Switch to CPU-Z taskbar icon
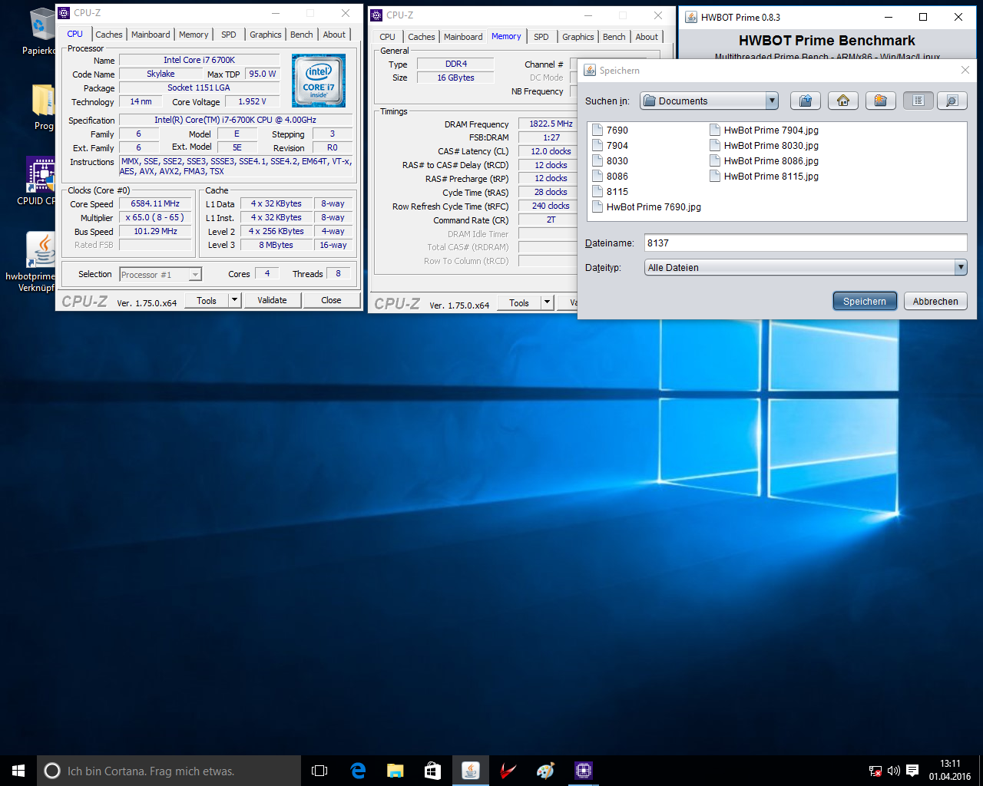 coord(584,771)
